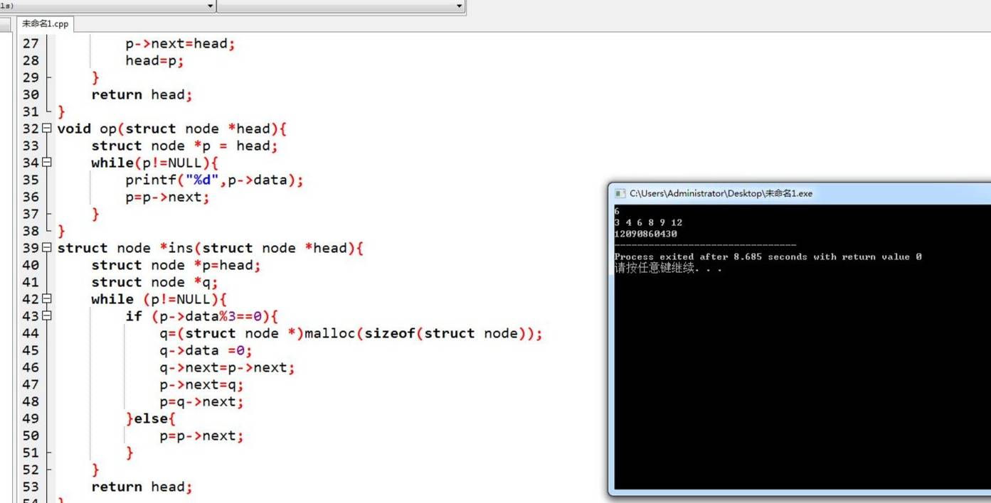Screen dimensions: 991x503
Task: Click the q->next=p->next; line
Action: pyautogui.click(x=227, y=367)
